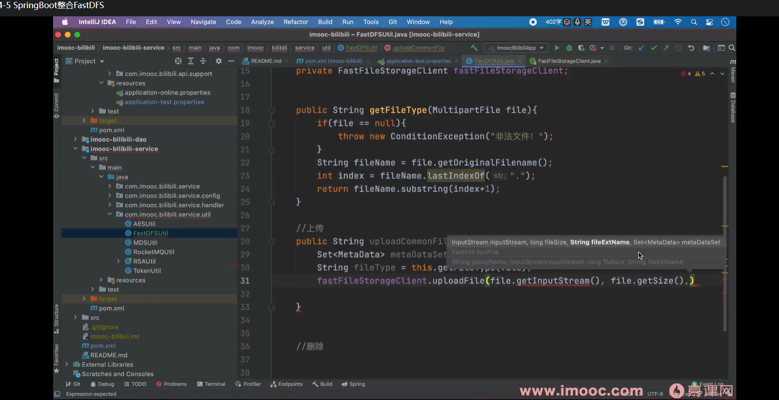779x400 pixels.
Task: Run with coverage using the shield icon
Action: click(581, 48)
